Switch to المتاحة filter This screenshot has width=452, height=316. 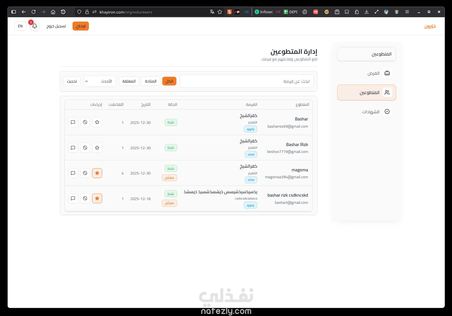(151, 81)
